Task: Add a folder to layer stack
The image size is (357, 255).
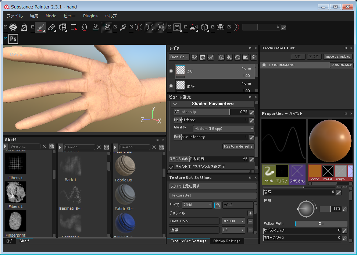Action: click(x=246, y=57)
